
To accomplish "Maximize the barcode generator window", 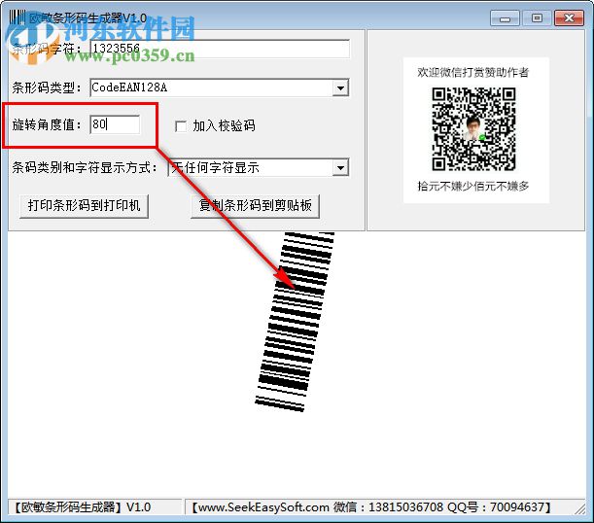I will tap(537, 18).
